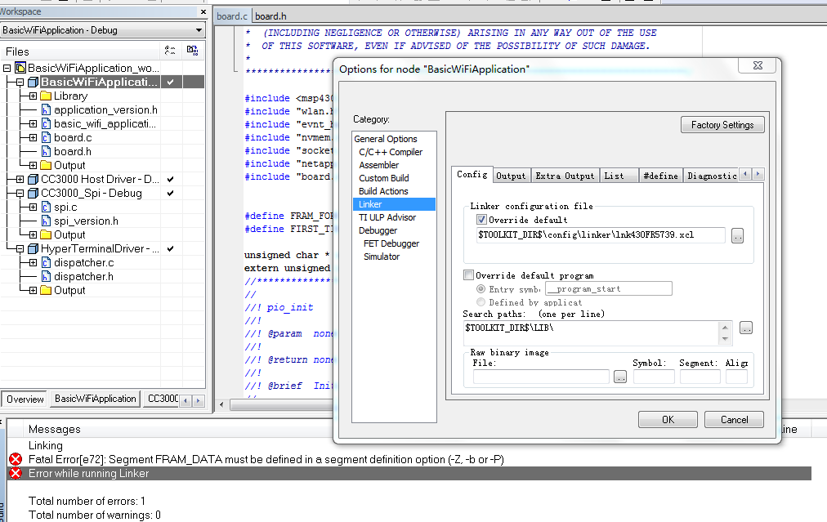Viewport: 827px width, 522px height.
Task: Click the workspace icon beside BasicWiFiApplication_wo...
Action: [x=20, y=68]
